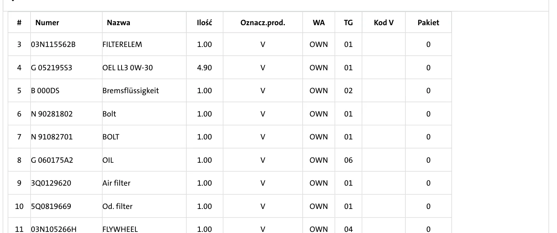The image size is (557, 233).
Task: Click the Oznacz.prod. column header
Action: tap(263, 23)
